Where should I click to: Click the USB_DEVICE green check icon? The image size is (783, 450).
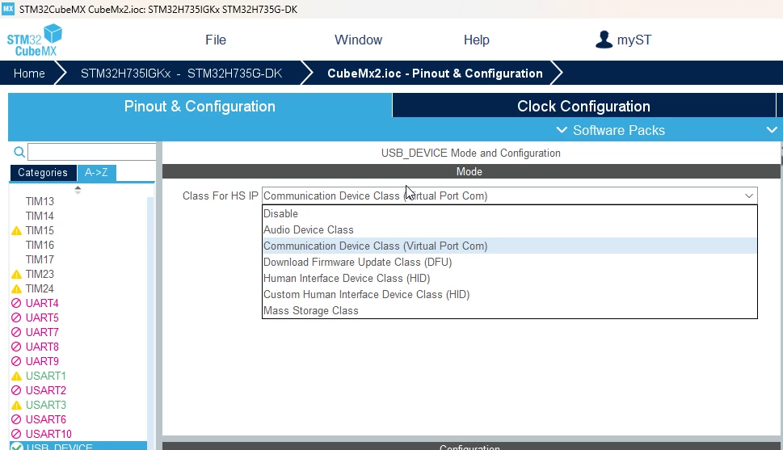[x=16, y=447]
